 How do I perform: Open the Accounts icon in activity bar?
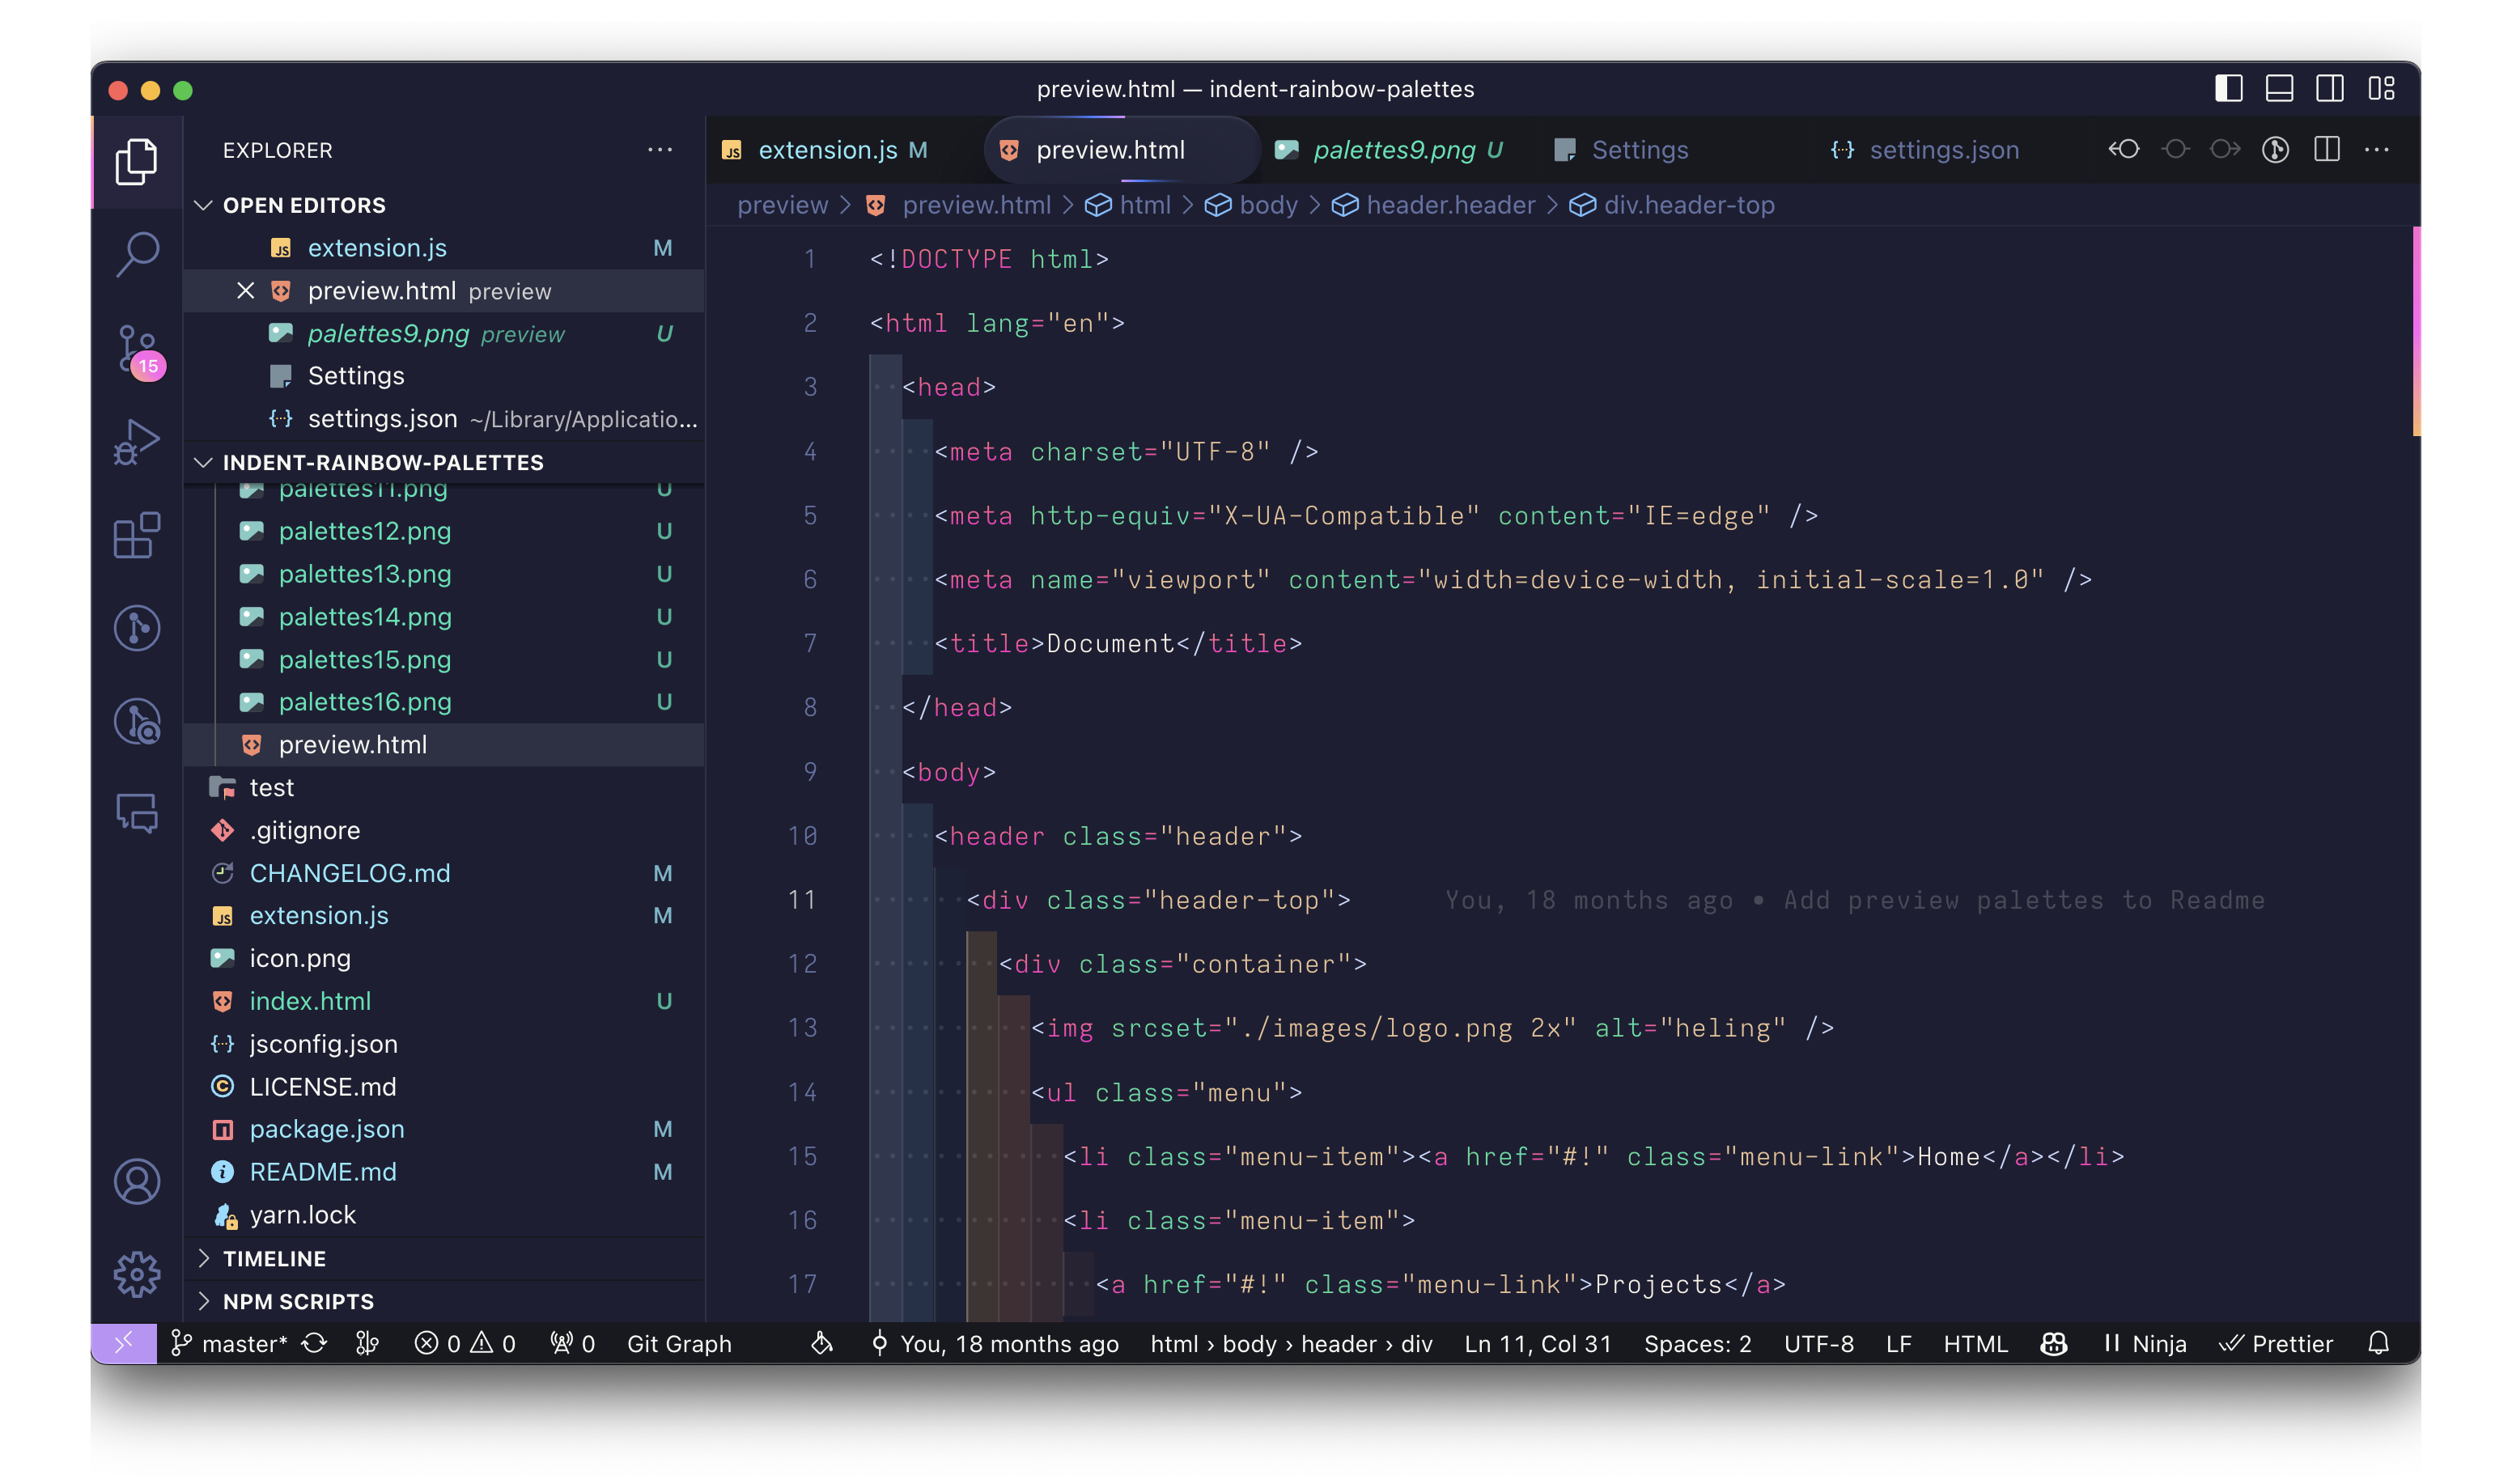[137, 1182]
